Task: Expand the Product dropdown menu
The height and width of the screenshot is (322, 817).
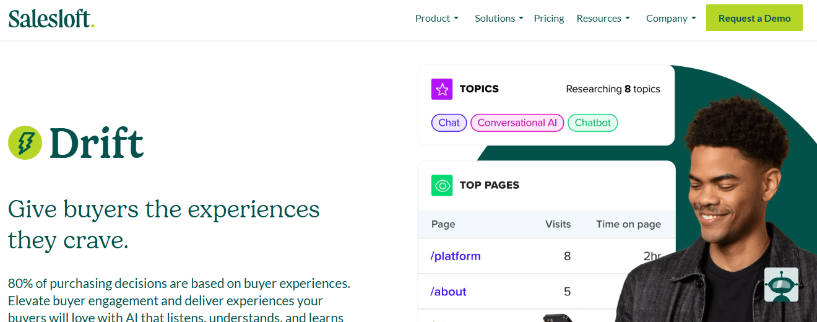Action: tap(437, 19)
